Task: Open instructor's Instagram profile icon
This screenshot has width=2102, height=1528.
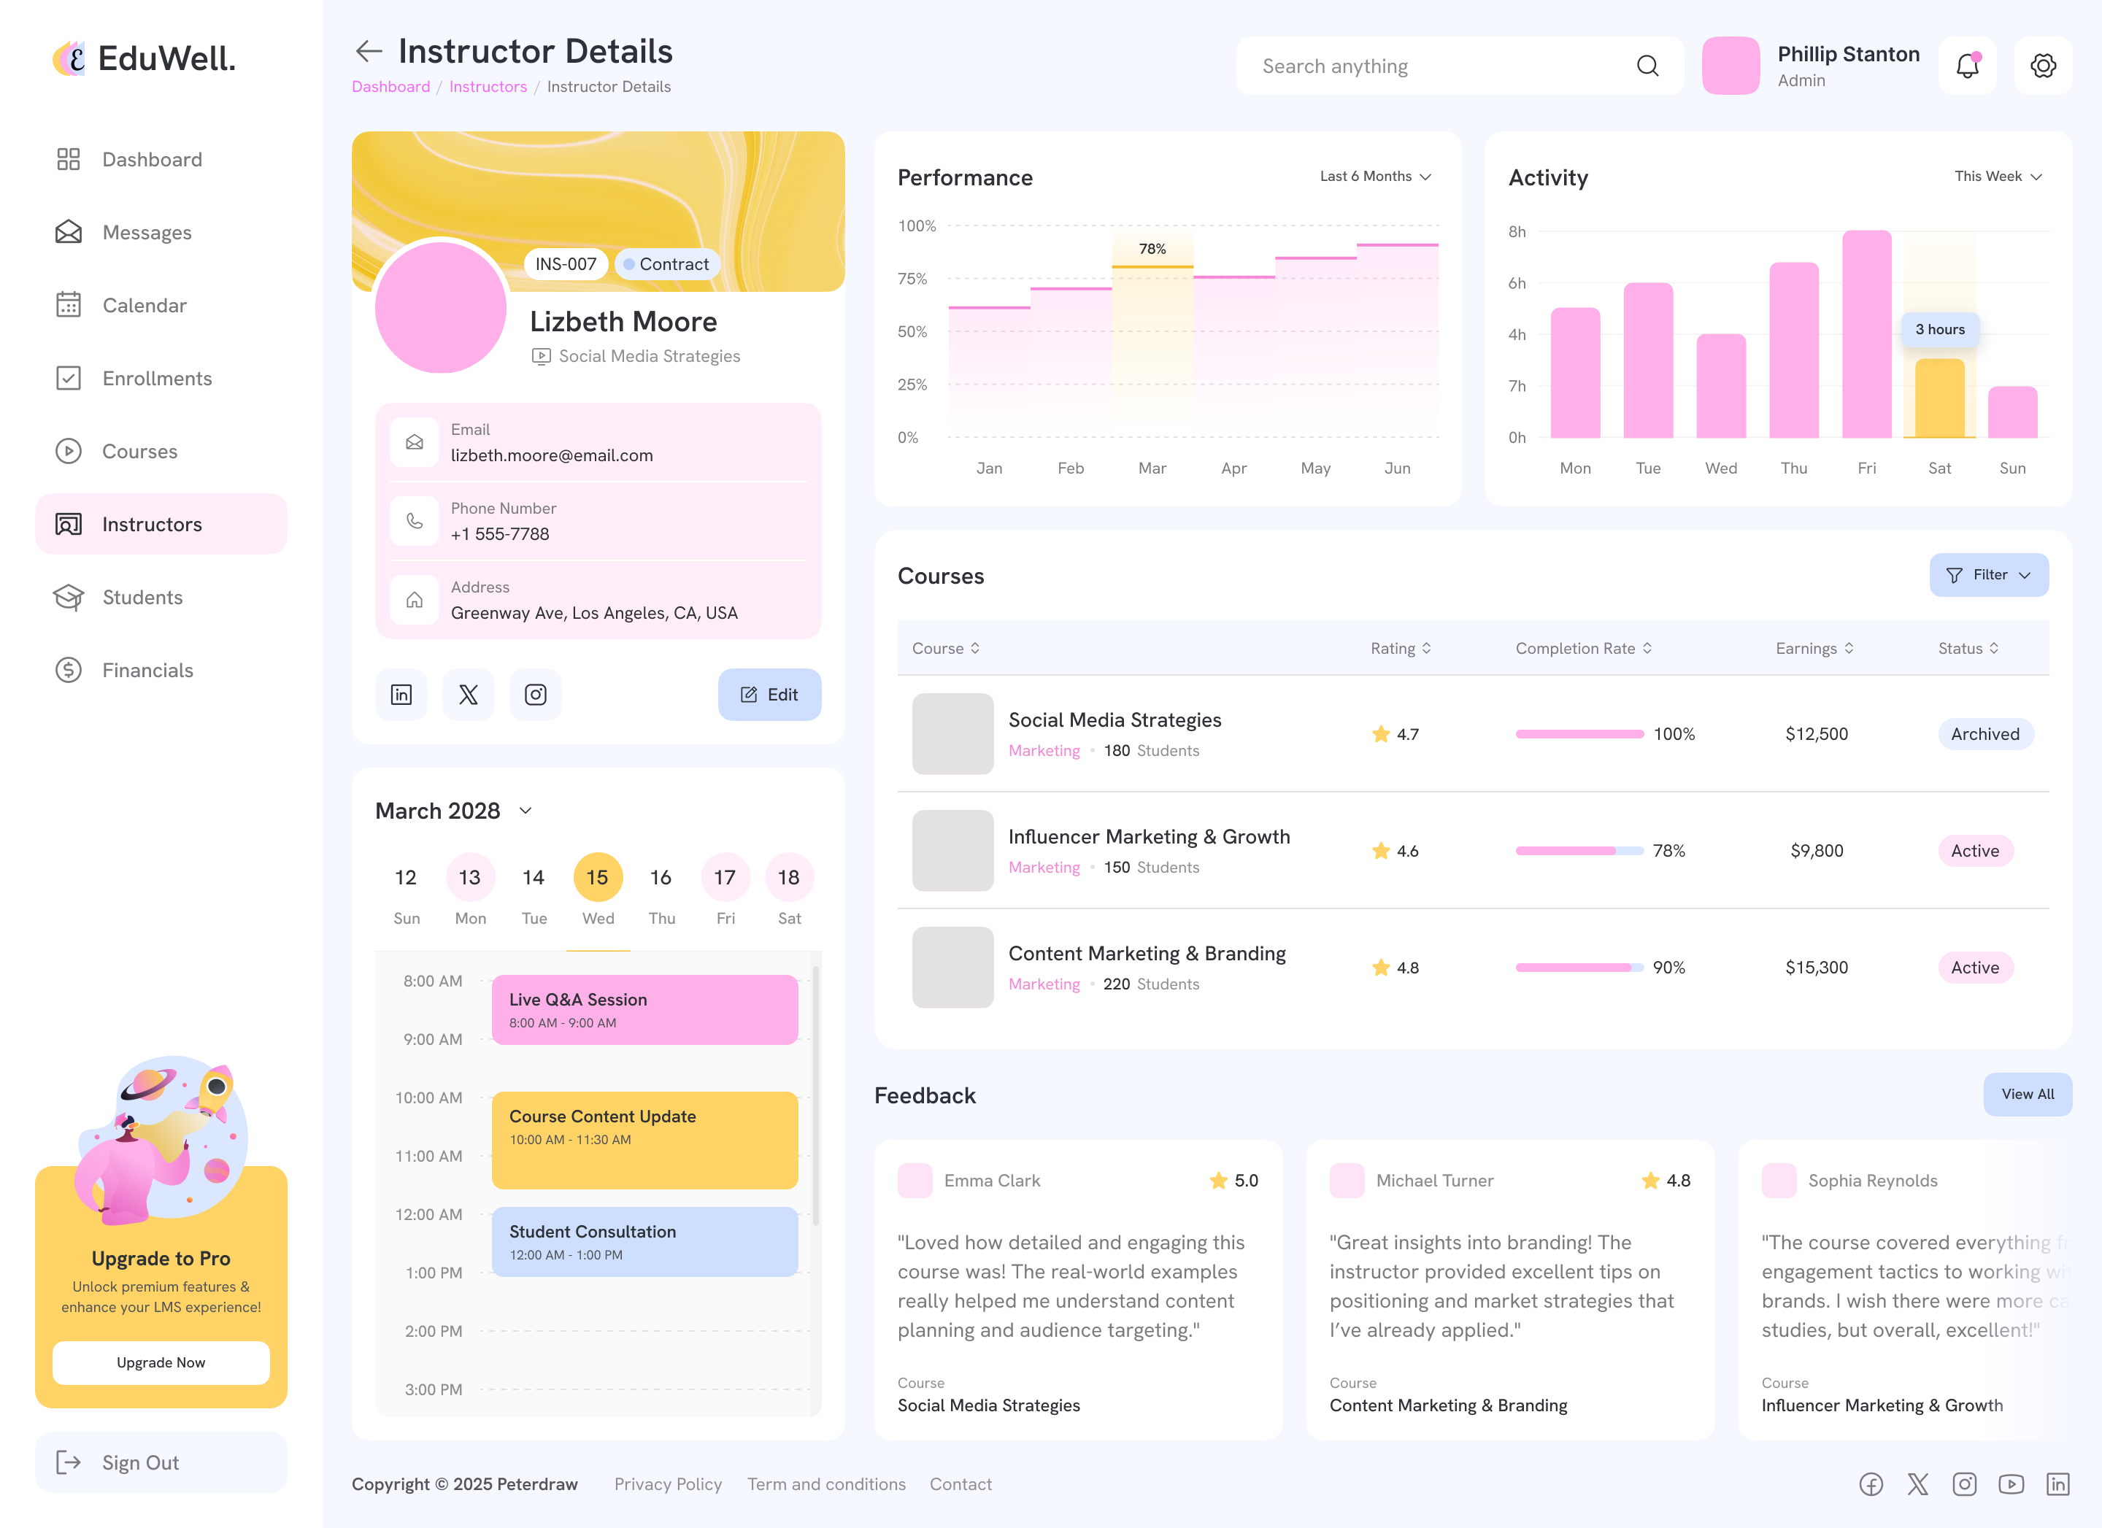Action: tap(536, 694)
